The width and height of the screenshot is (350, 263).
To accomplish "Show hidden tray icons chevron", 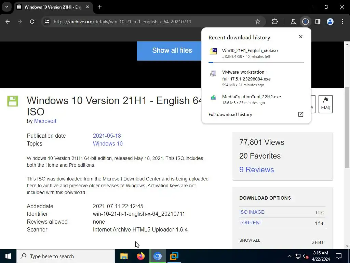I will pyautogui.click(x=289, y=256).
